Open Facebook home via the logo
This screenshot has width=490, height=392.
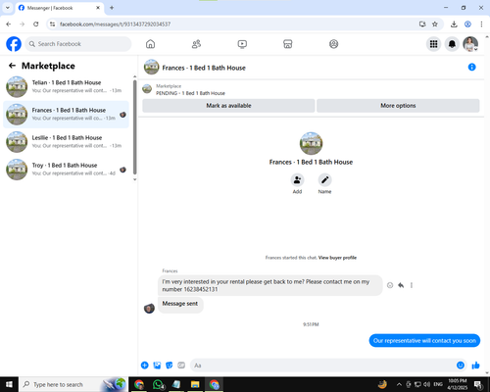tap(14, 44)
